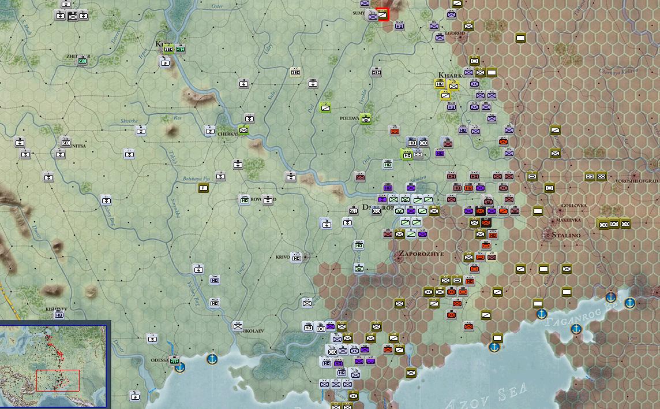The width and height of the screenshot is (660, 409).
Task: Select the HQ counter covering the Kirovograd label
Action: [x=245, y=200]
